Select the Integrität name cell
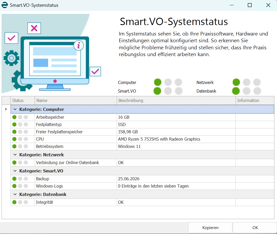The image size is (277, 234). click(76, 202)
